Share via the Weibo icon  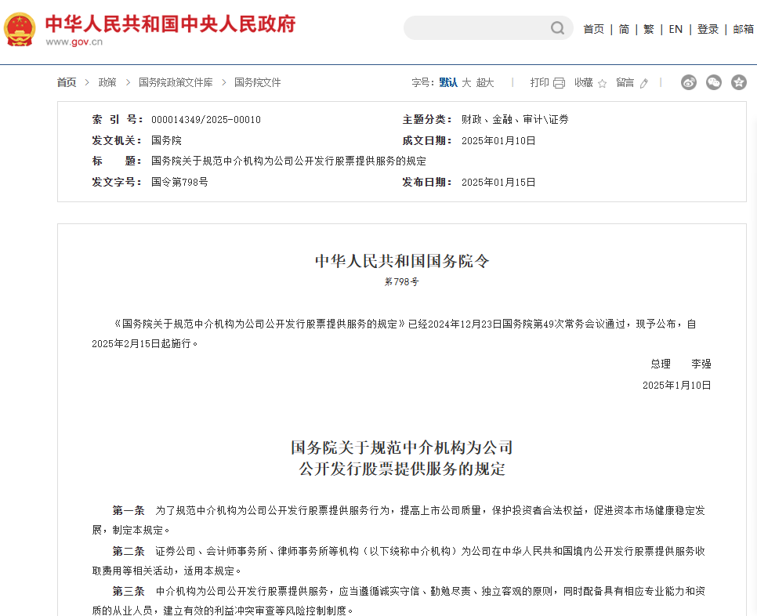click(x=689, y=82)
